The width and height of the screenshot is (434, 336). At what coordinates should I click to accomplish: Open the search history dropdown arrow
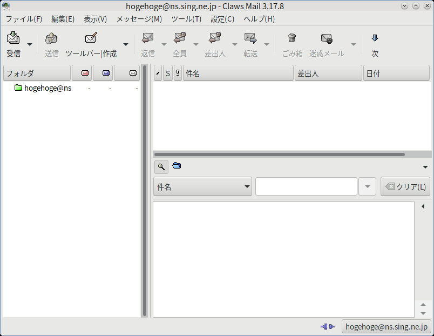point(367,187)
